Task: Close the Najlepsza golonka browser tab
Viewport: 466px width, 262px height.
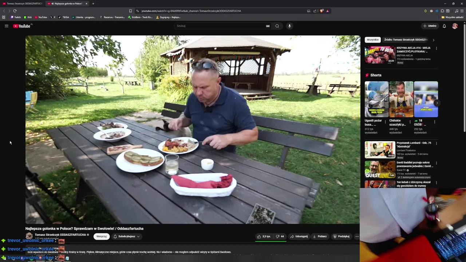Action: coord(86,4)
